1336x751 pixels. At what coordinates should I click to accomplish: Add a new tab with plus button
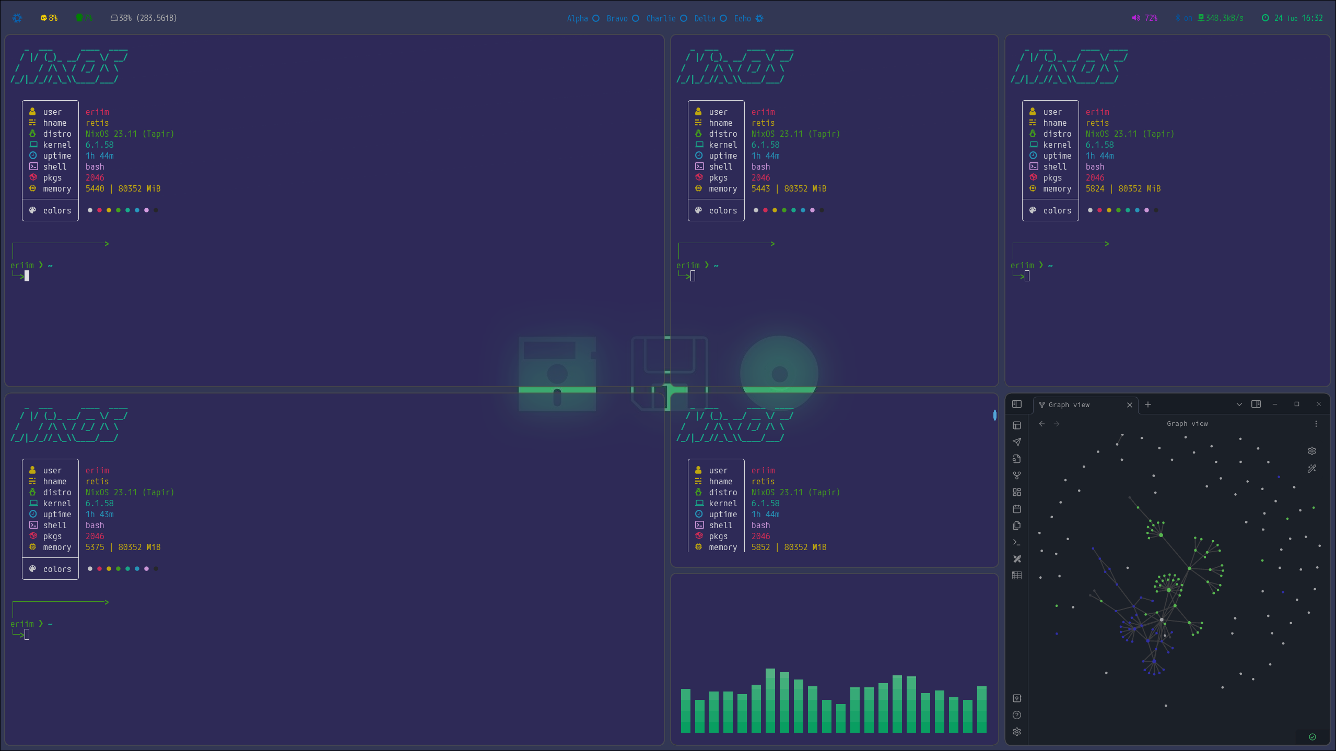pos(1147,404)
